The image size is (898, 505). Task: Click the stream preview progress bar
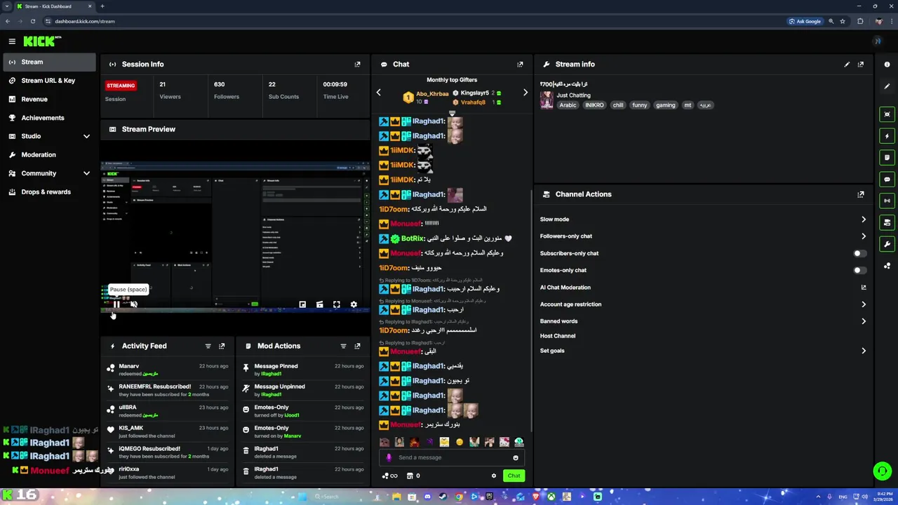point(235,311)
